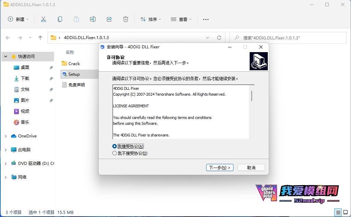Select 此电脑 in the navigation pane
The width and height of the screenshot is (351, 217).
pyautogui.click(x=24, y=150)
